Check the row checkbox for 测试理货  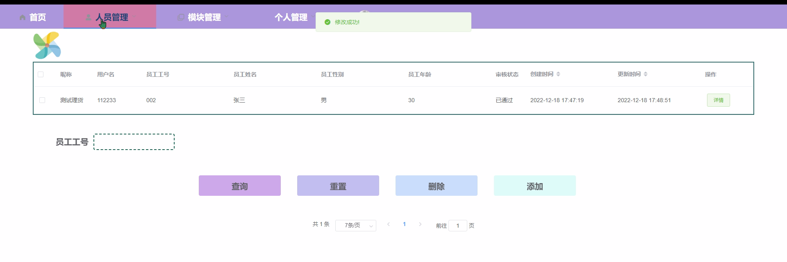(x=42, y=100)
